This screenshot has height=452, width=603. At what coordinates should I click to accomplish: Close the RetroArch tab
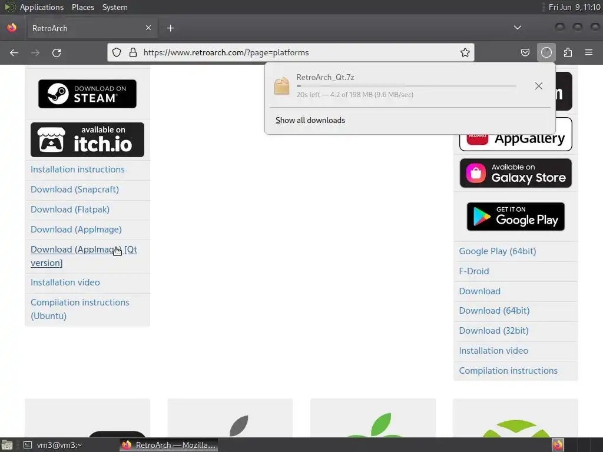coord(148,28)
